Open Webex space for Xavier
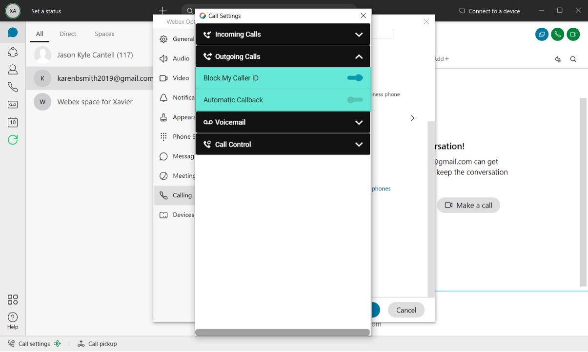Viewport: 588px width, 352px height. point(90,102)
